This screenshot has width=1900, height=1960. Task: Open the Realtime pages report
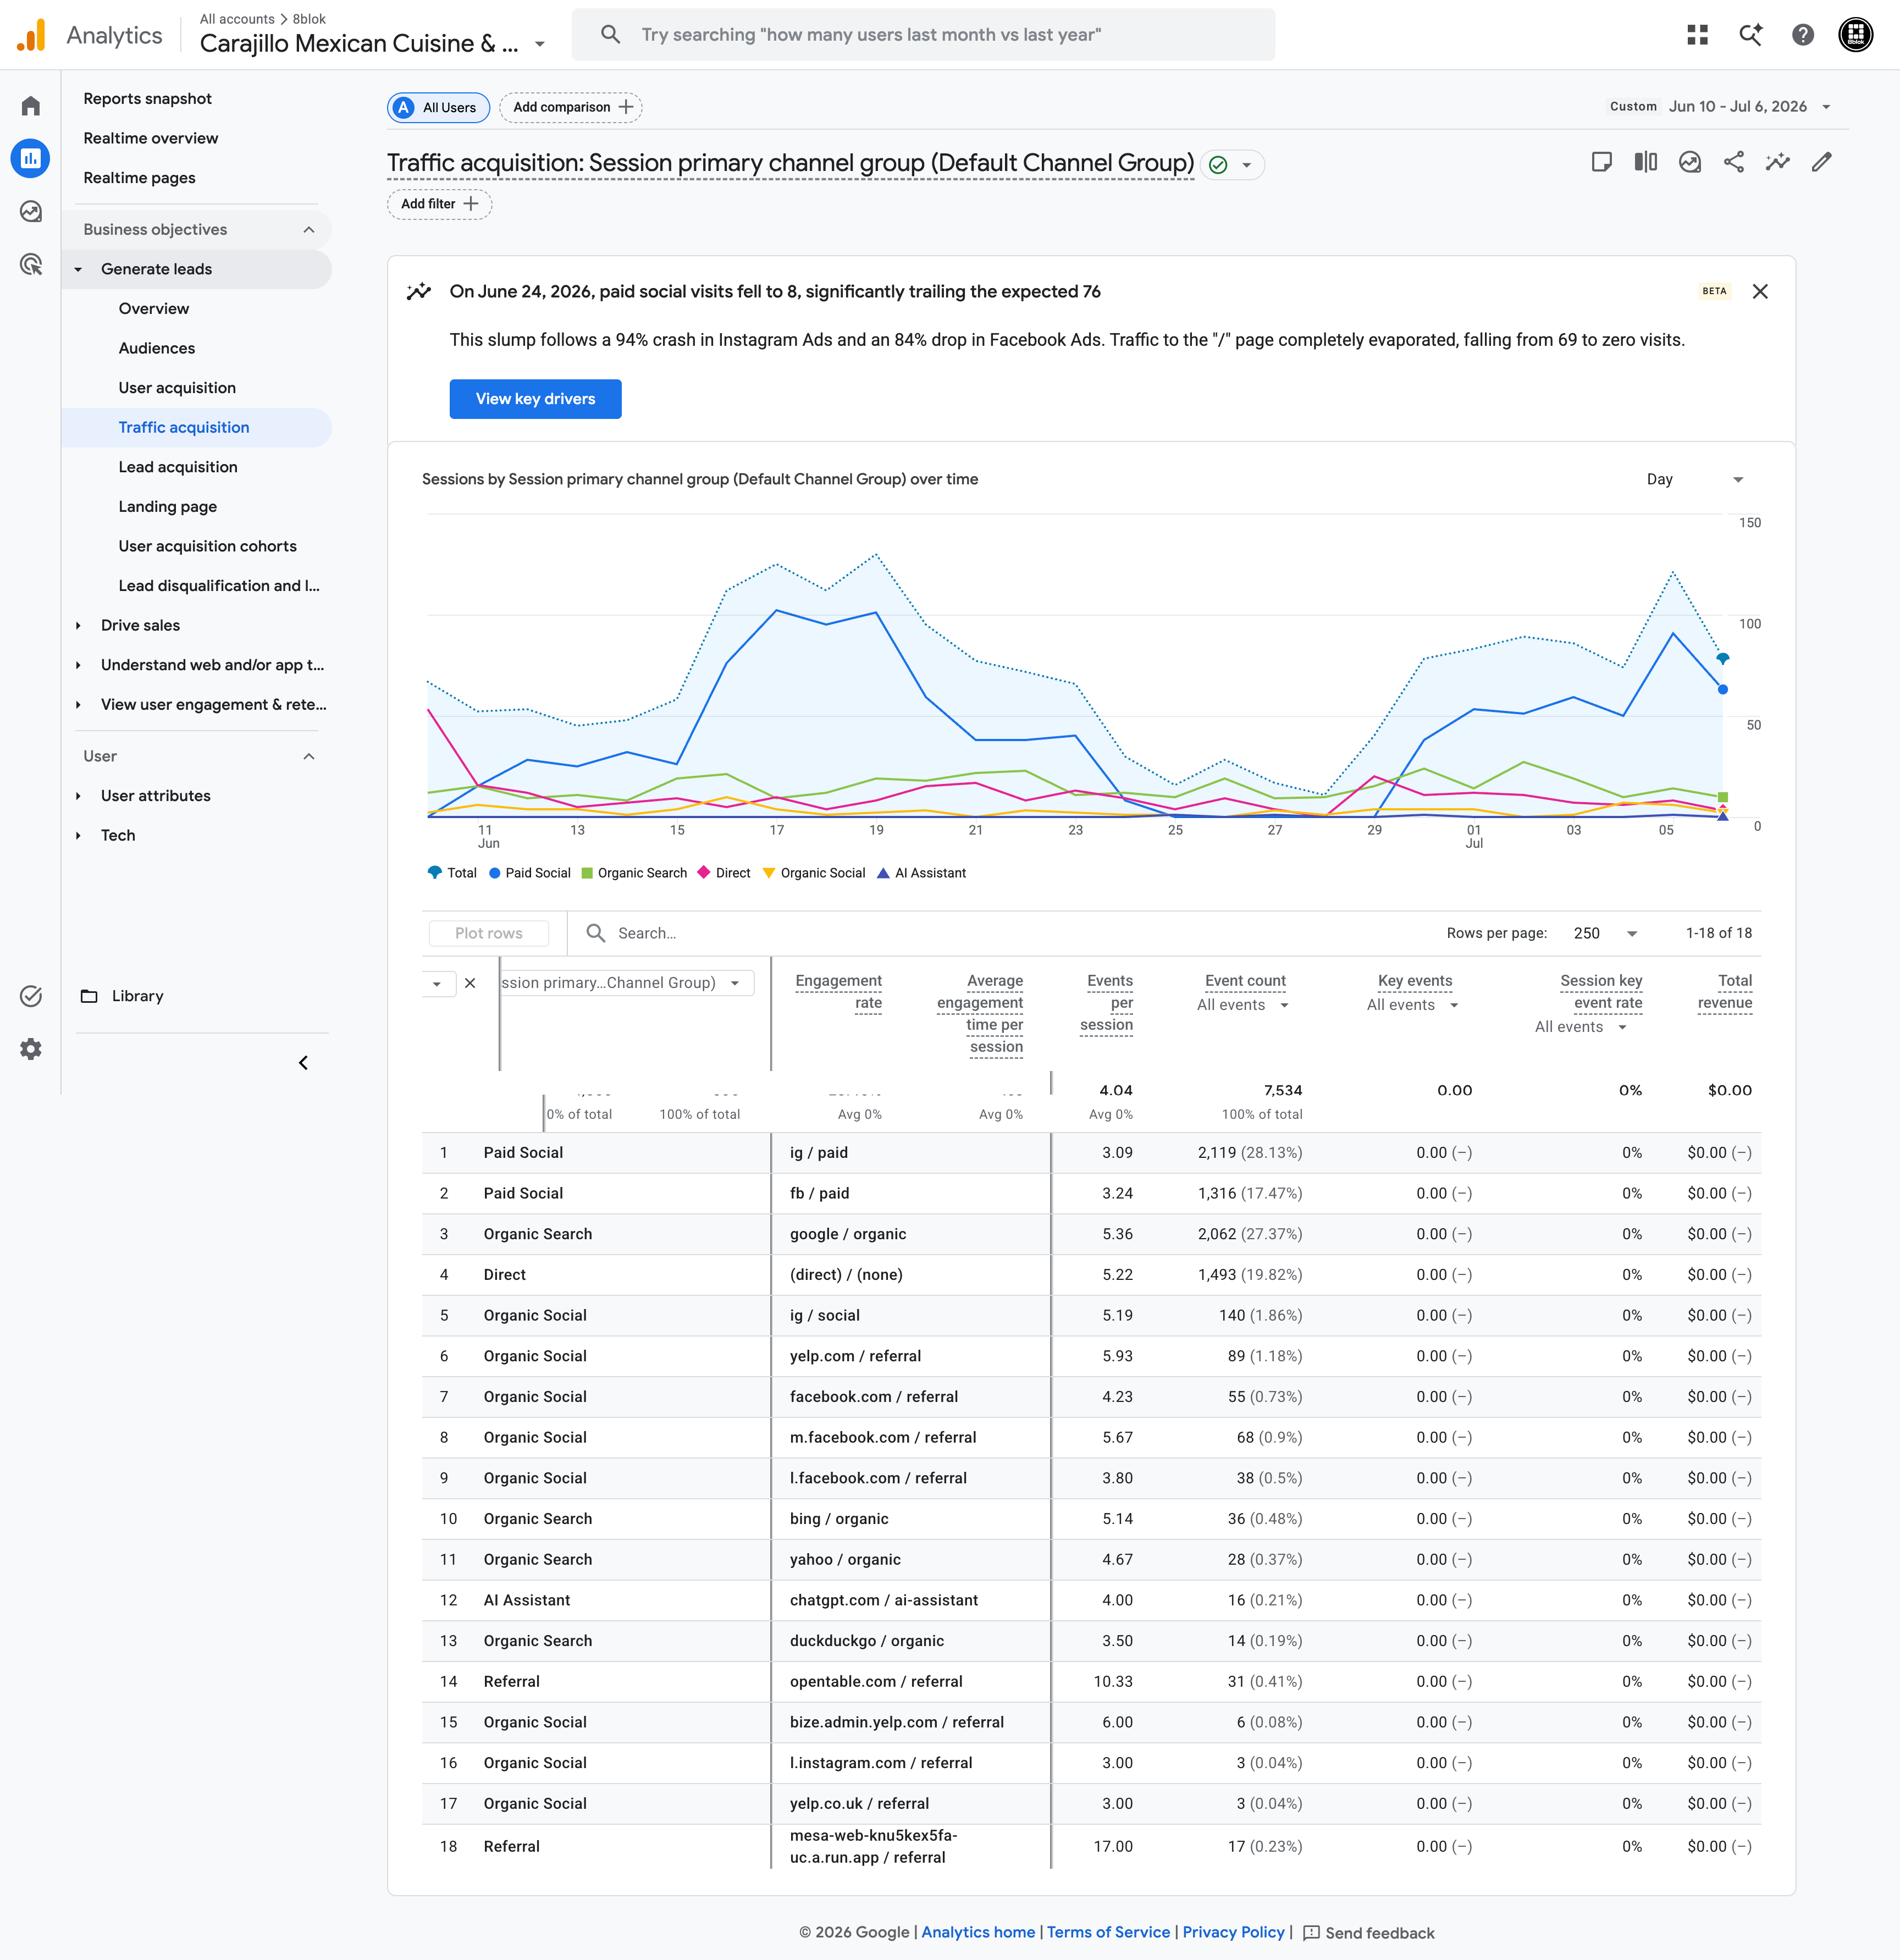(139, 178)
